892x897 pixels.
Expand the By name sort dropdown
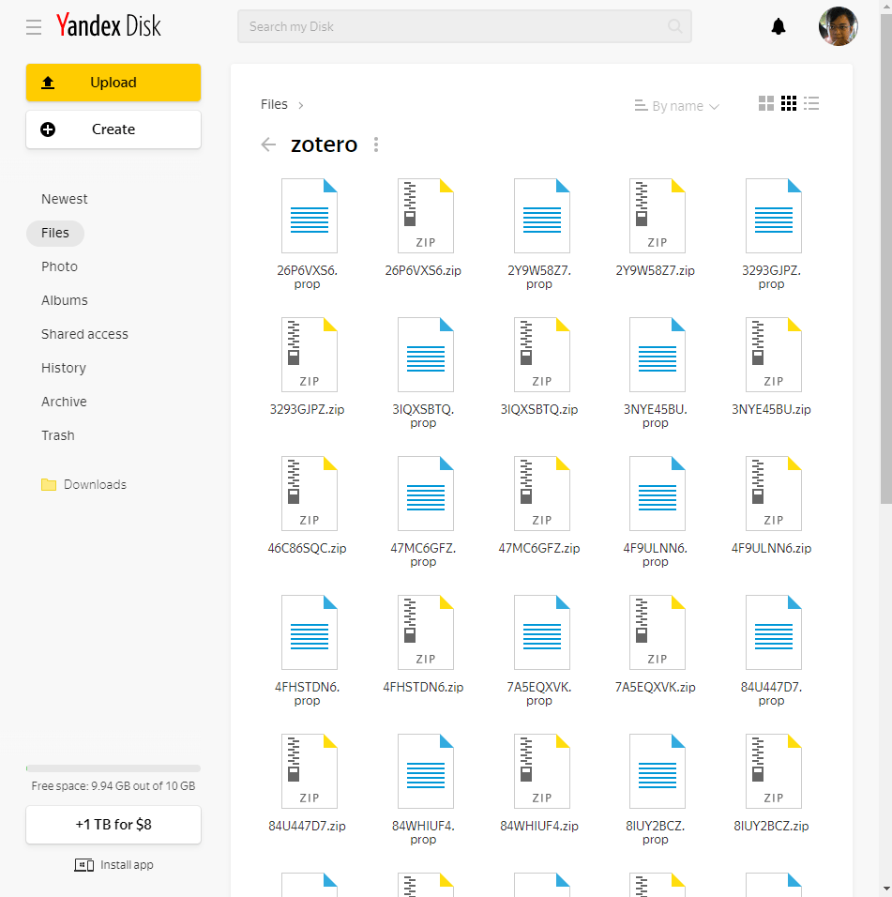pos(676,106)
